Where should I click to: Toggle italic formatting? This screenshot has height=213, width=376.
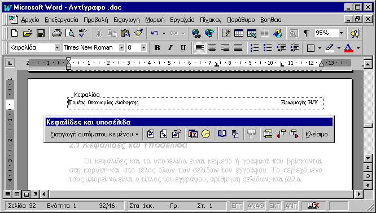click(x=170, y=48)
